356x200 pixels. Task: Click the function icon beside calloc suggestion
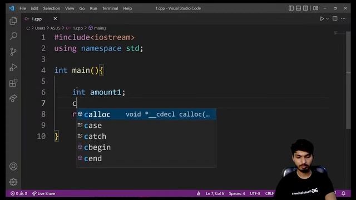pos(80,114)
